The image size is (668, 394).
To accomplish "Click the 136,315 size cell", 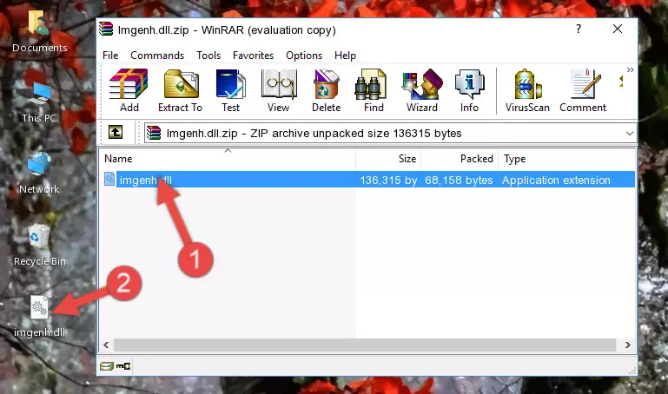I will pos(388,180).
